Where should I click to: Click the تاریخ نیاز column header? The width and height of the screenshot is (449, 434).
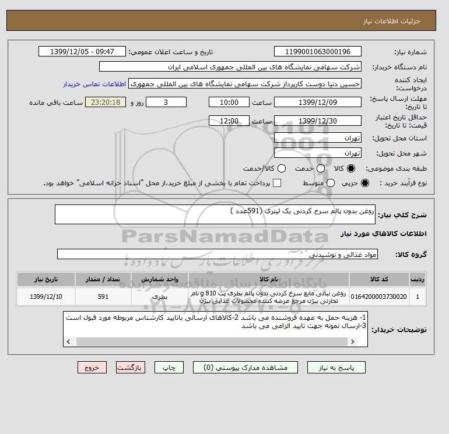pos(46,279)
